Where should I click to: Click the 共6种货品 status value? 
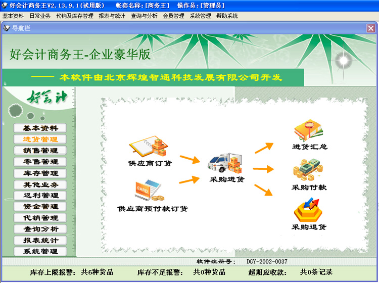click(x=97, y=272)
